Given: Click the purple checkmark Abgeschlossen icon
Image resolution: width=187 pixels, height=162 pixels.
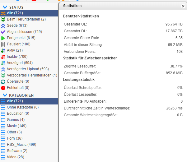Looking at the screenshot, I should (x=3, y=32).
